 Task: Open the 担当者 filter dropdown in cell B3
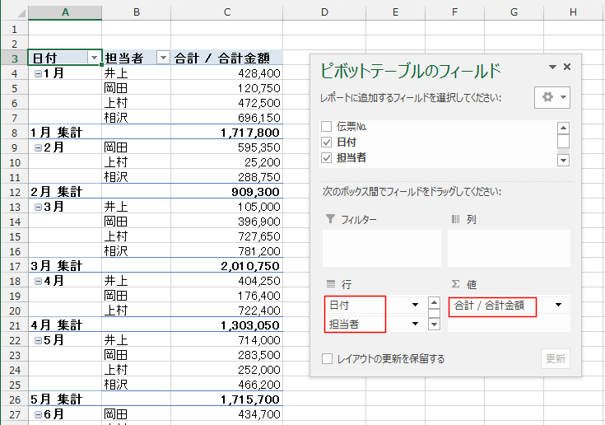163,58
